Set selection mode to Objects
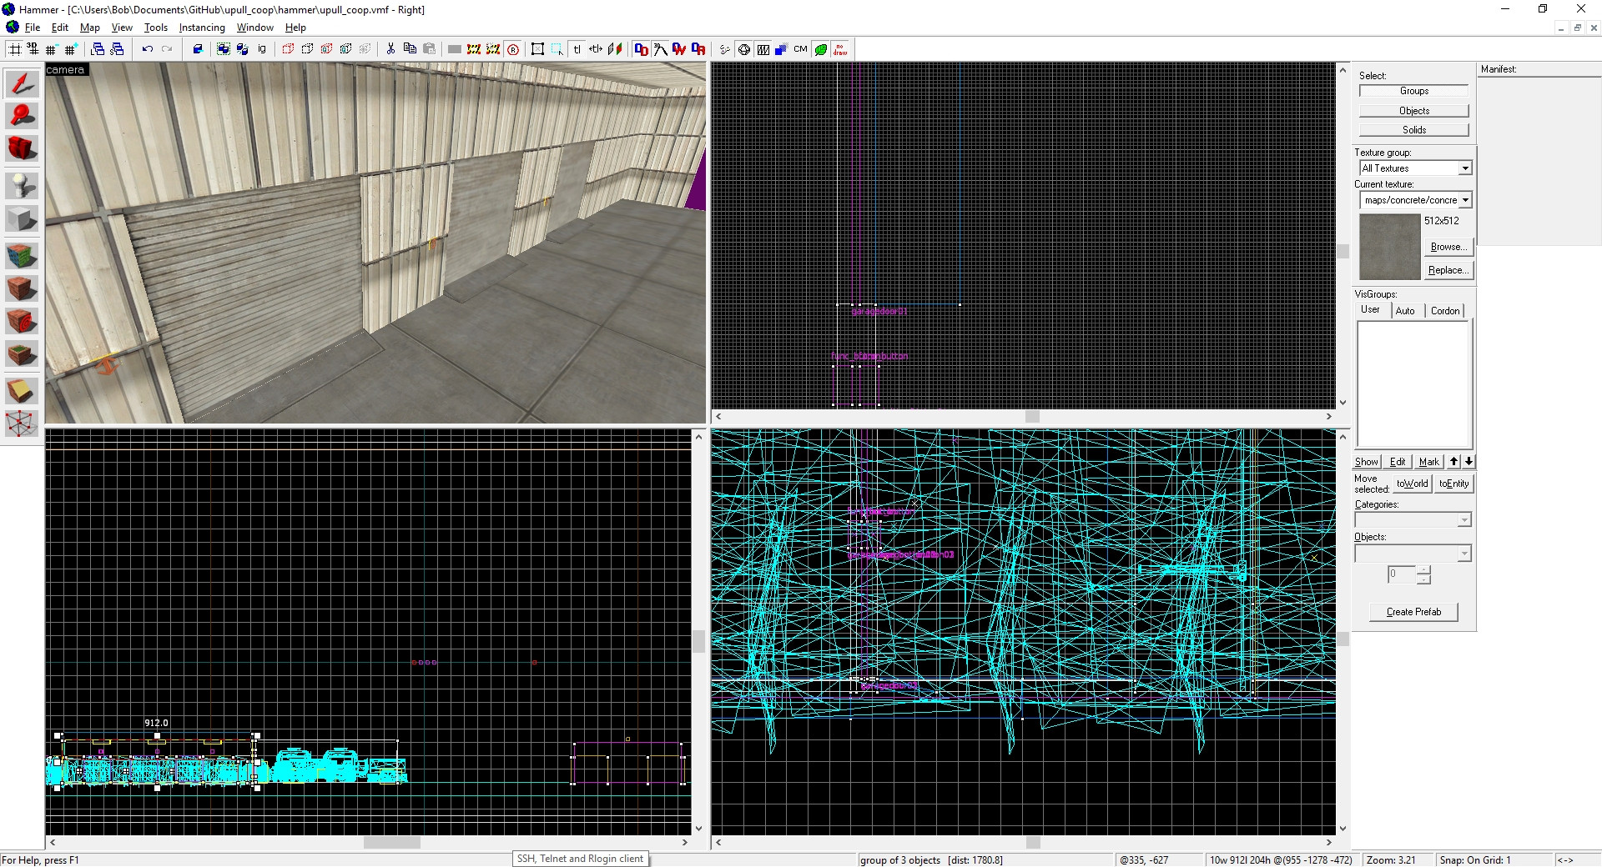Viewport: 1602px width, 867px height. (x=1413, y=111)
